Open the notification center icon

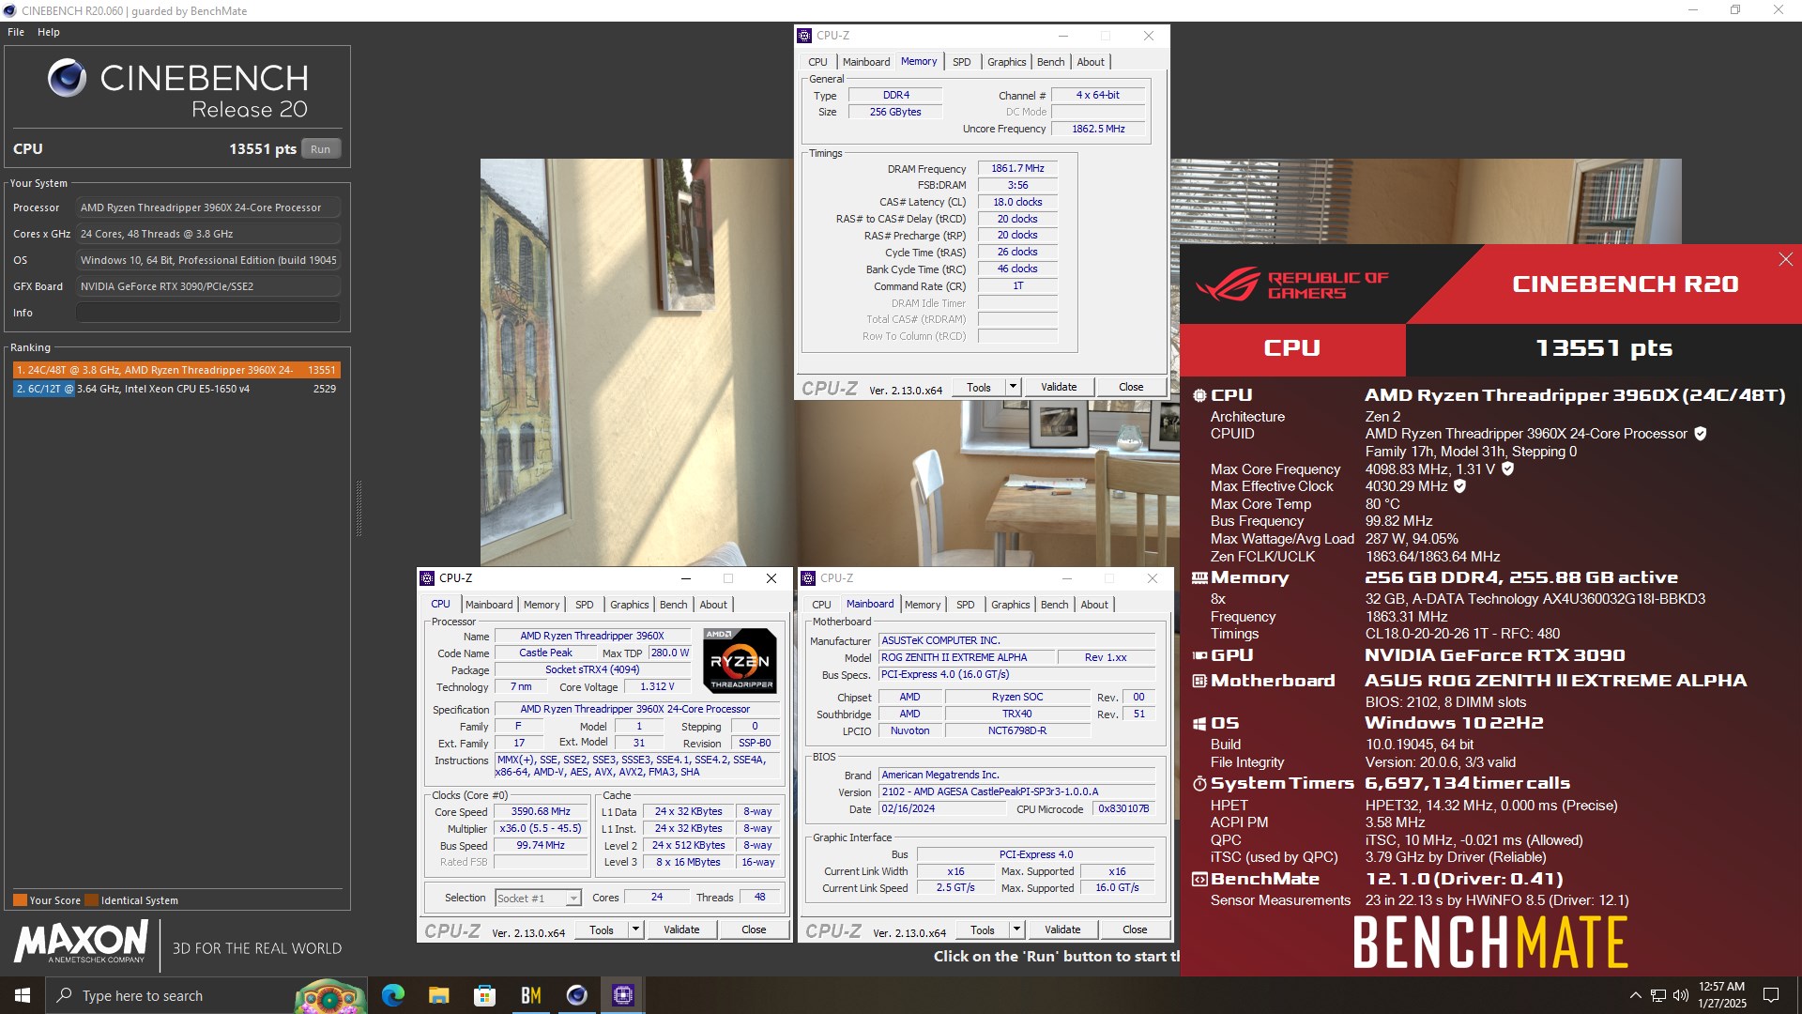1771,995
